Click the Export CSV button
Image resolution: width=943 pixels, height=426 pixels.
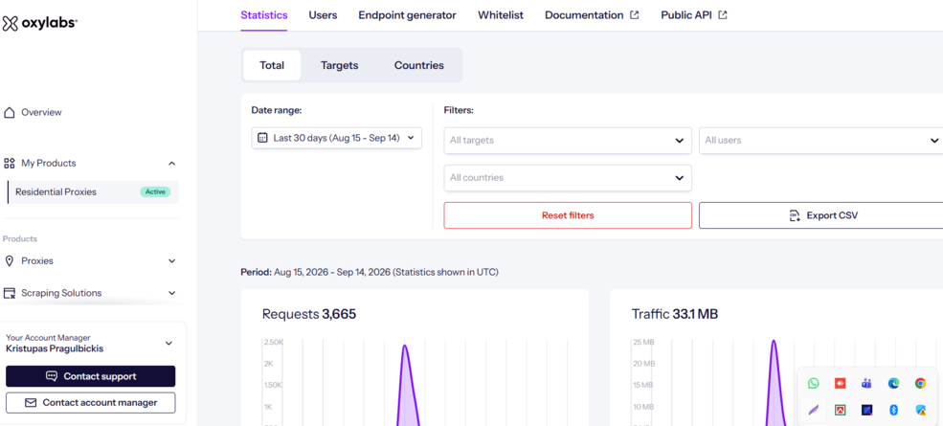click(x=820, y=215)
